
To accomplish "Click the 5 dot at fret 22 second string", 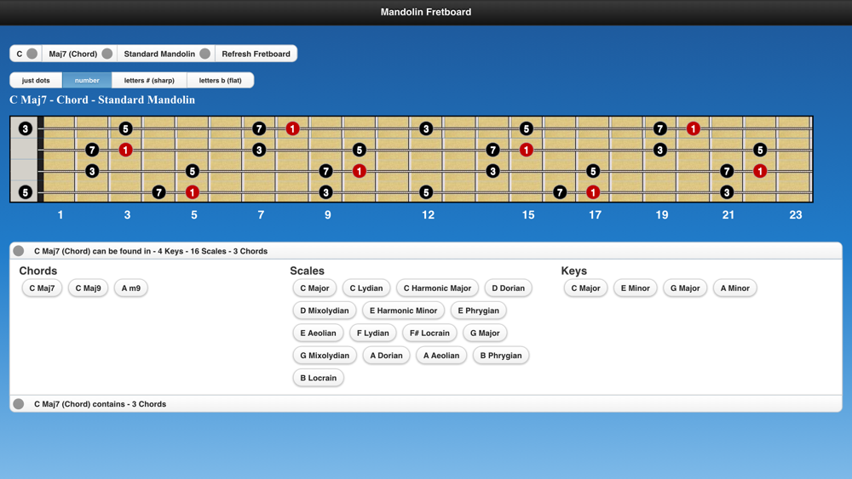I will tap(760, 150).
